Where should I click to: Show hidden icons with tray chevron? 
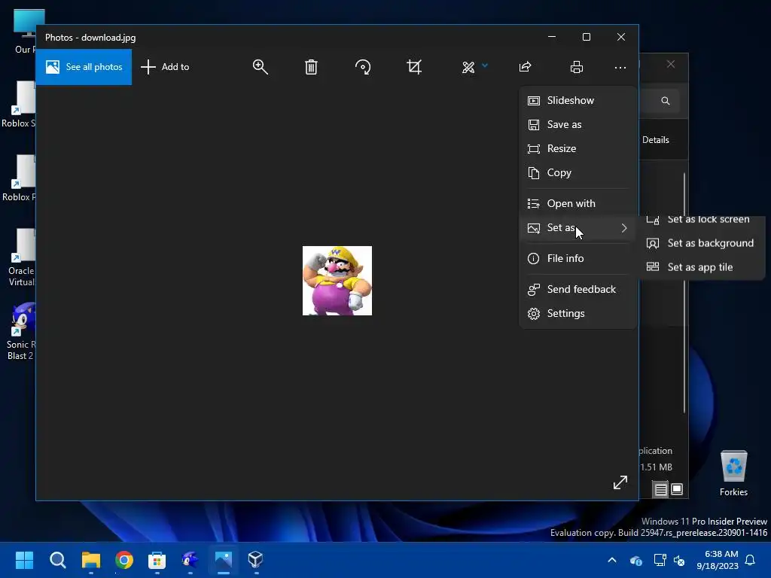[612, 560]
